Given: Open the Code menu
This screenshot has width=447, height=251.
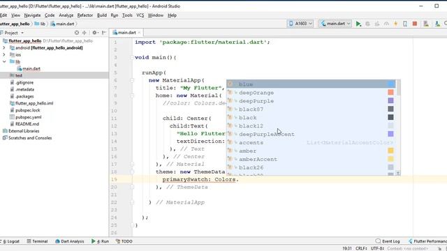Looking at the screenshot, I should (x=50, y=15).
